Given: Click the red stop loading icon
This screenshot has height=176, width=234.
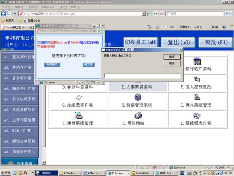Looking at the screenshot, I should [162, 14].
